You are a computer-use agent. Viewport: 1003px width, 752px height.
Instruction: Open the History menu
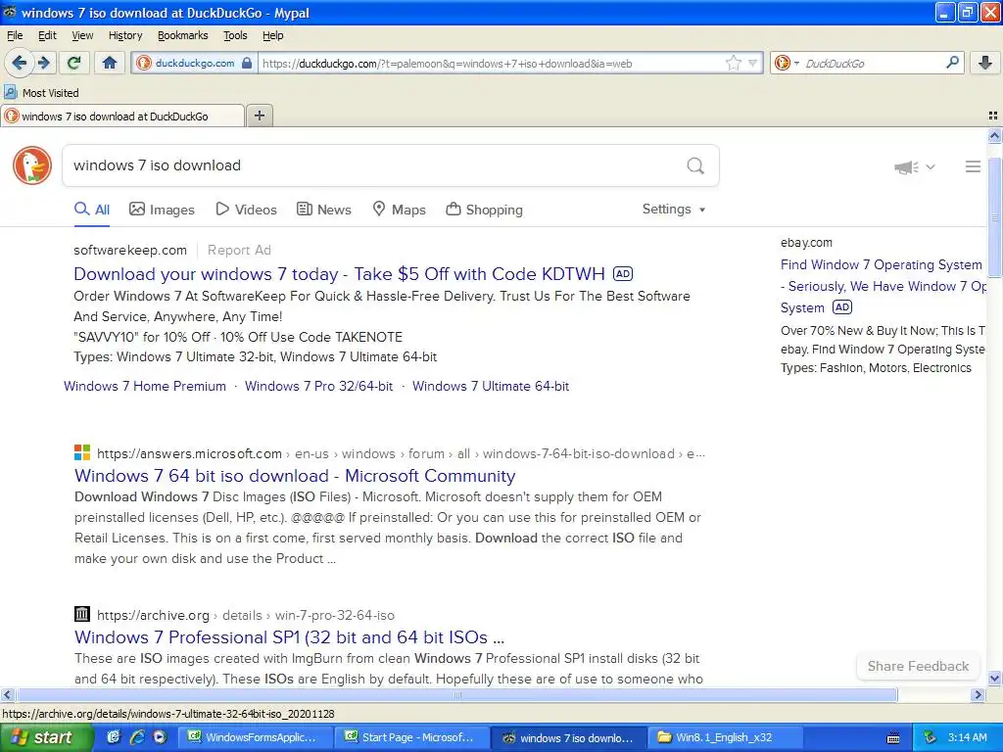[125, 35]
